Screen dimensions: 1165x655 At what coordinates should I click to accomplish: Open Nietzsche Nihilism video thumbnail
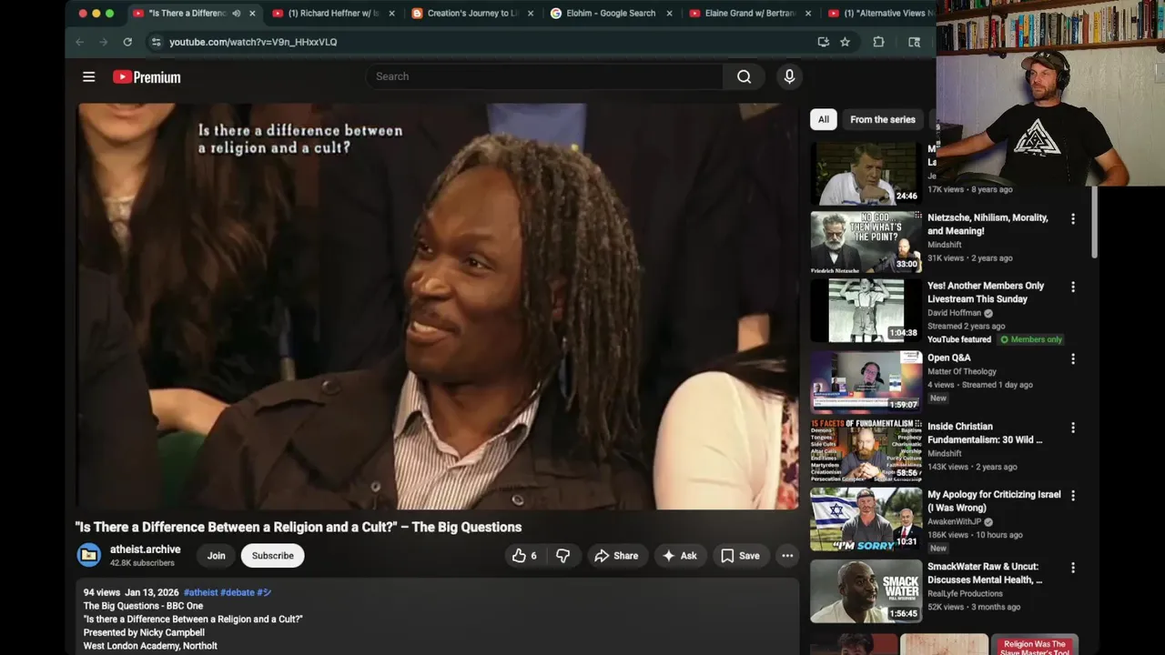(866, 242)
